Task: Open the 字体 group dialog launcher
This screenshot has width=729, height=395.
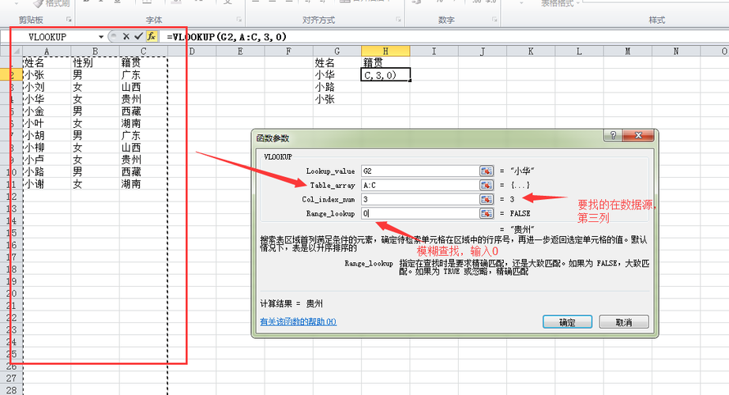Action: (239, 20)
